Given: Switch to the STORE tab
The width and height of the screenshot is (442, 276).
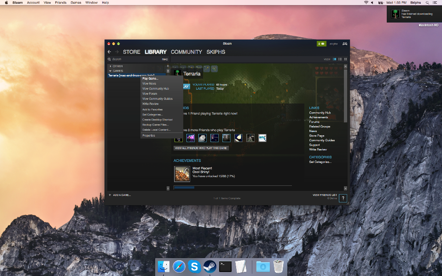Looking at the screenshot, I should (x=132, y=52).
